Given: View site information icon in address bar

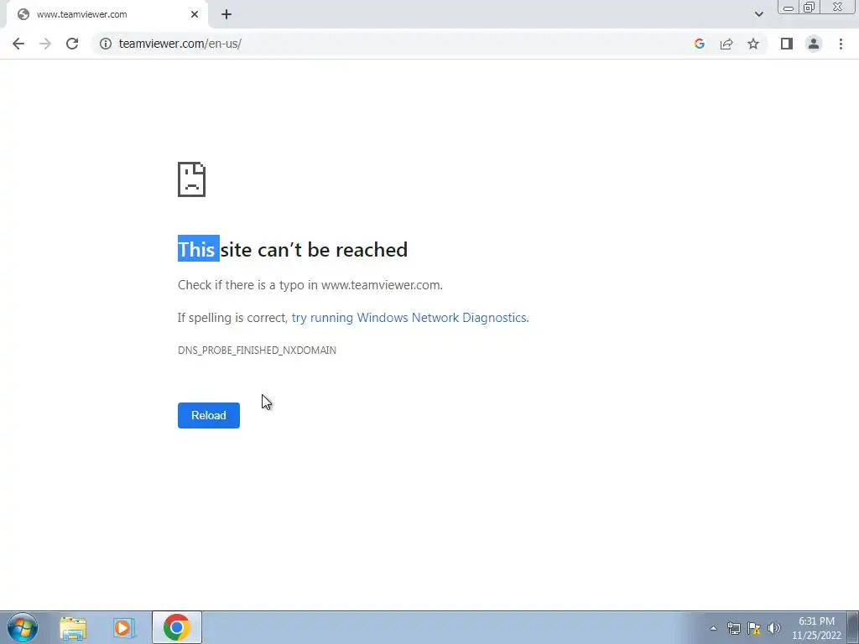Looking at the screenshot, I should pos(106,44).
